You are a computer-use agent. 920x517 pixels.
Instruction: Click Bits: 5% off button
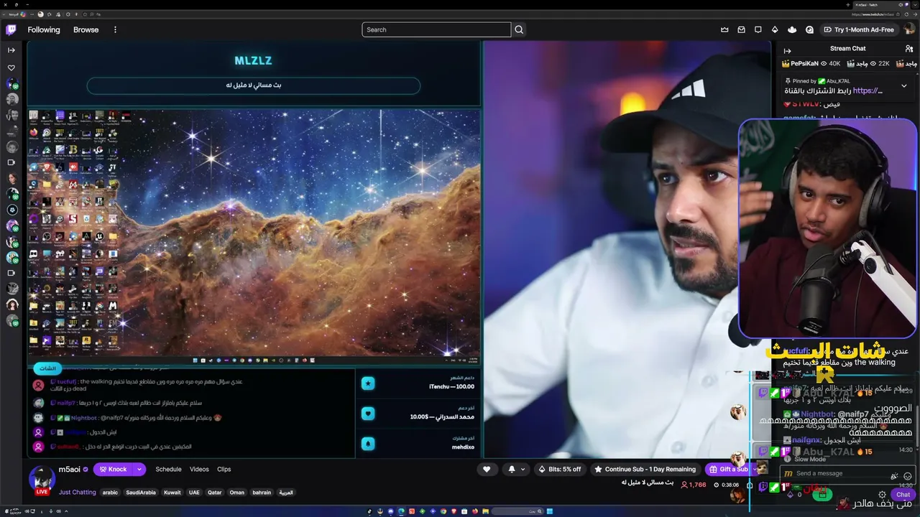click(559, 469)
